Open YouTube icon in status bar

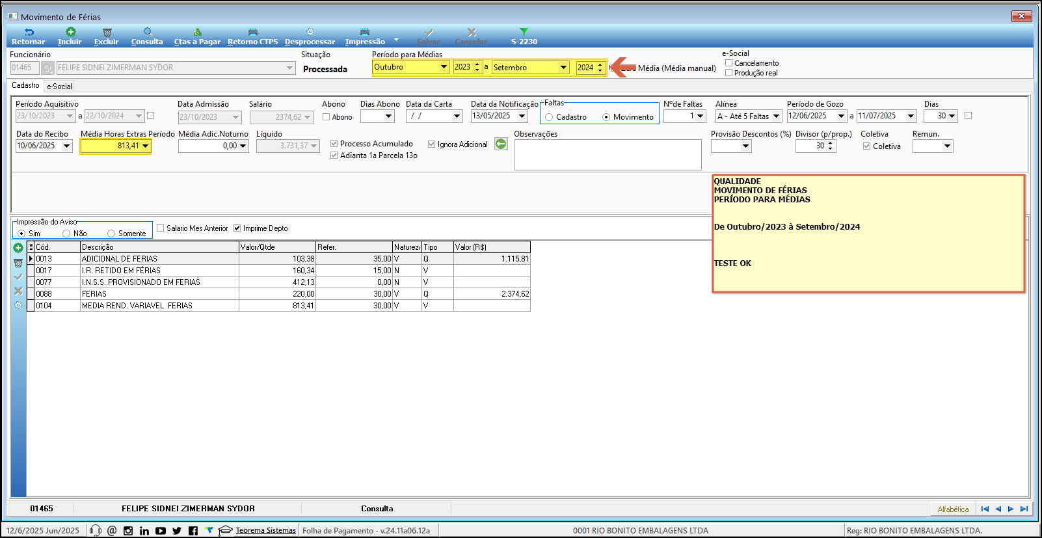click(161, 531)
